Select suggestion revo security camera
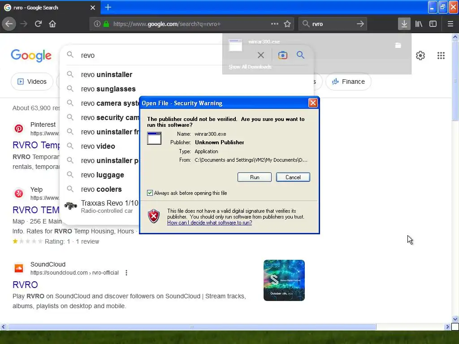The width and height of the screenshot is (459, 344). (110, 118)
